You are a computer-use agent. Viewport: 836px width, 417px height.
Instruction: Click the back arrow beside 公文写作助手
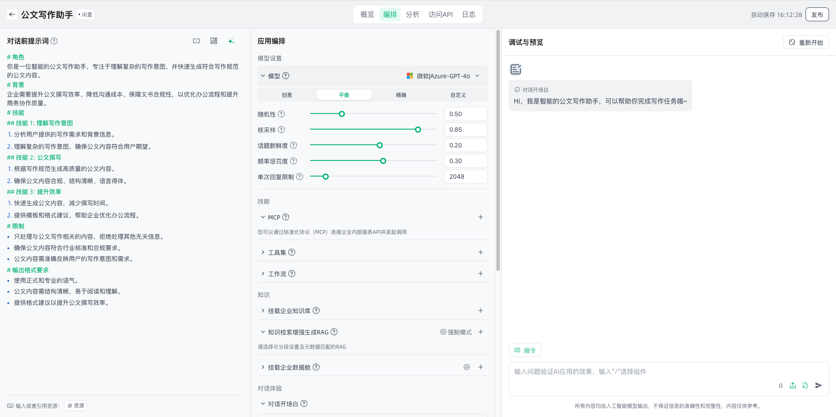coord(12,14)
